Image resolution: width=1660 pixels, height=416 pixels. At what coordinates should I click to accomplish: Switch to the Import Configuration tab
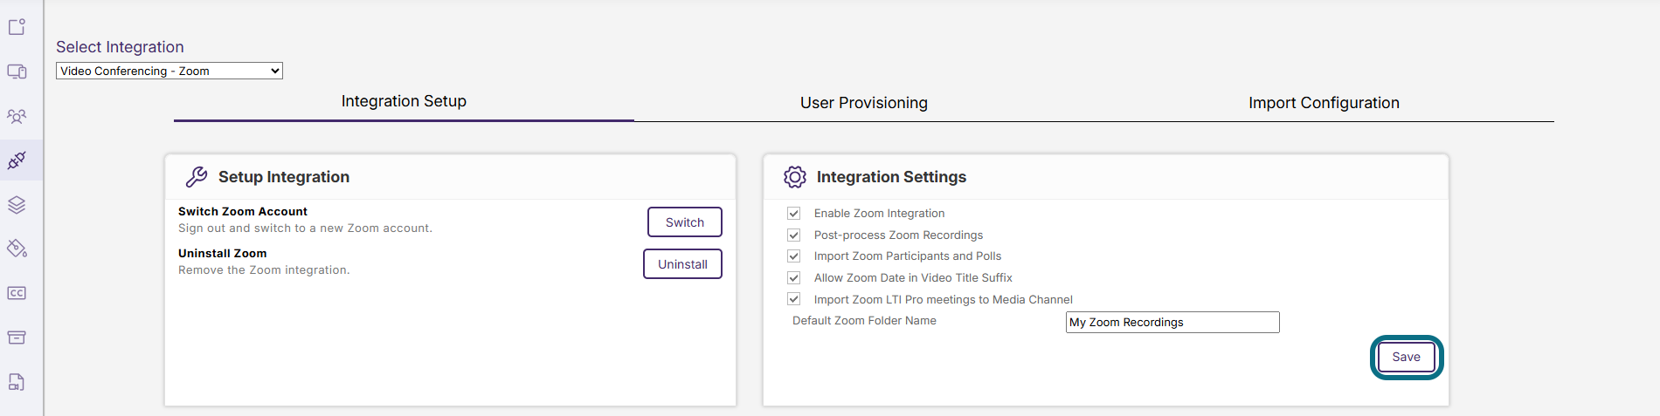coord(1324,103)
